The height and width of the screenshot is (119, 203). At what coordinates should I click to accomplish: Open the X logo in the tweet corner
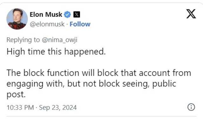click(191, 14)
